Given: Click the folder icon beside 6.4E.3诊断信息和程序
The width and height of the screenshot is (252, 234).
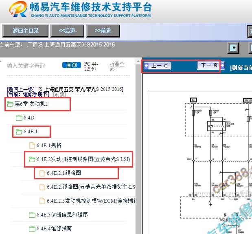Looking at the screenshot, I should coord(32,215).
